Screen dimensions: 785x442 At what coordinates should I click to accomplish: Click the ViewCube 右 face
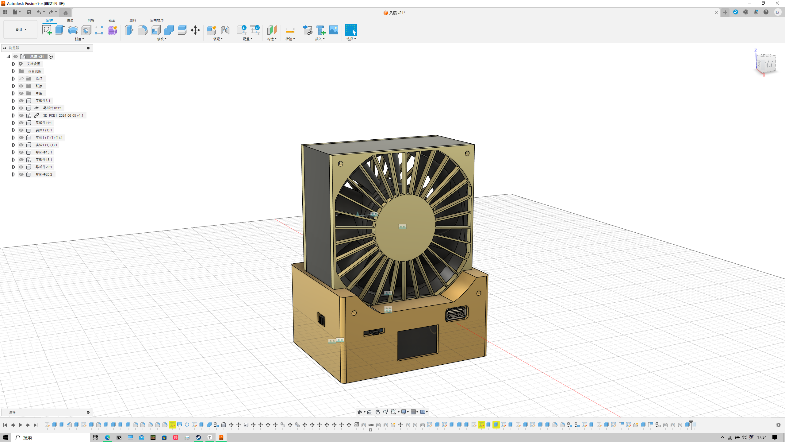[x=768, y=64]
